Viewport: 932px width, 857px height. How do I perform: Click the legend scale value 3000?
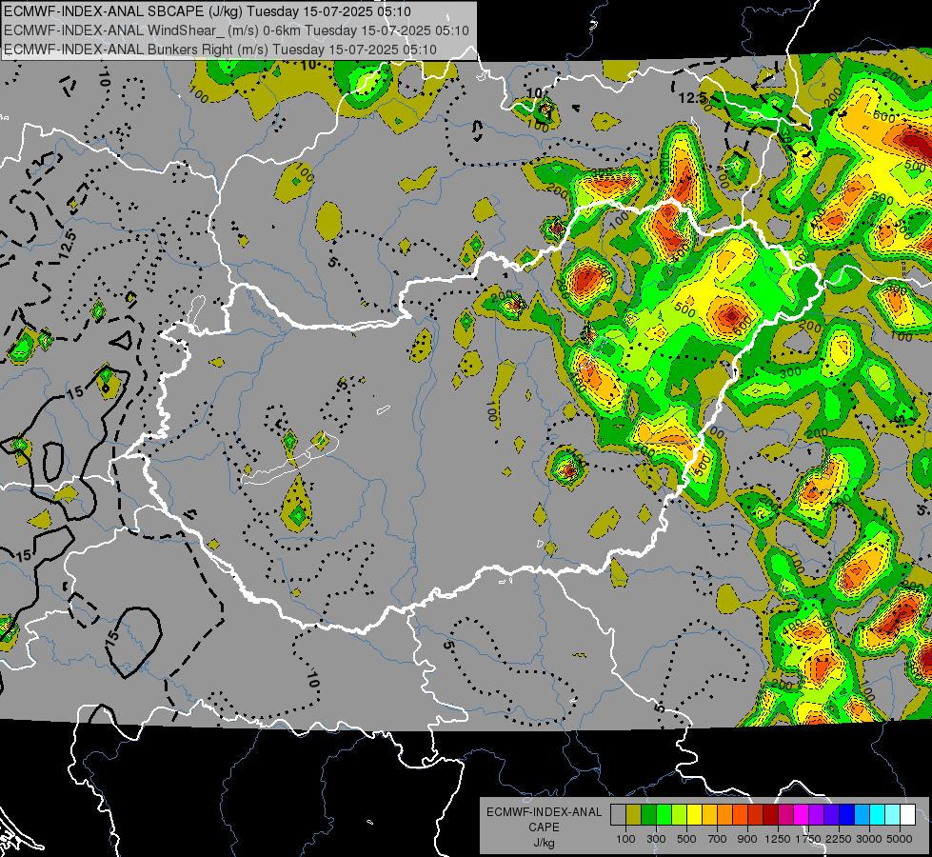[869, 839]
